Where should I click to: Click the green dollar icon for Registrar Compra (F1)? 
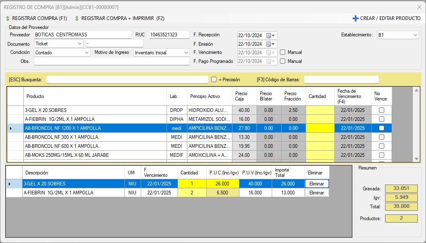(8, 18)
